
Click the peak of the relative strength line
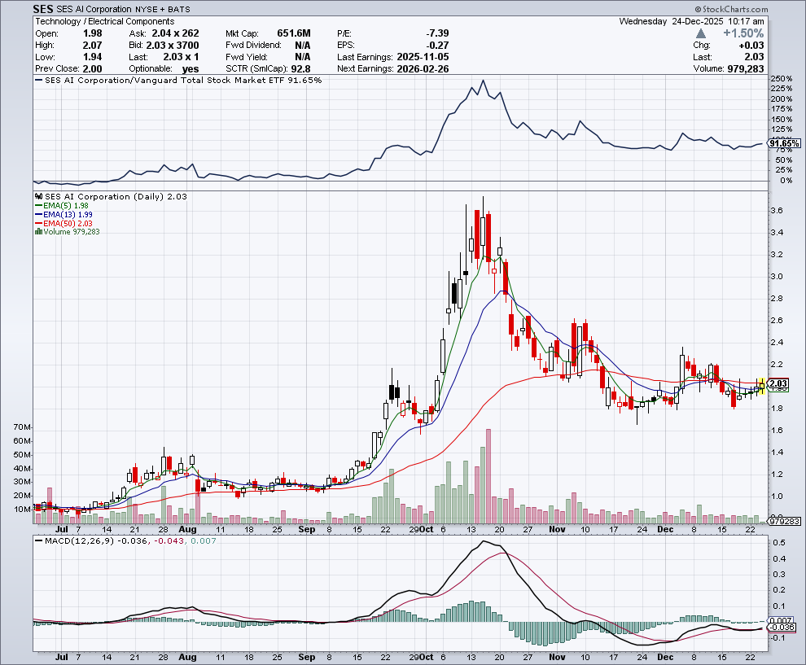pyautogui.click(x=483, y=80)
